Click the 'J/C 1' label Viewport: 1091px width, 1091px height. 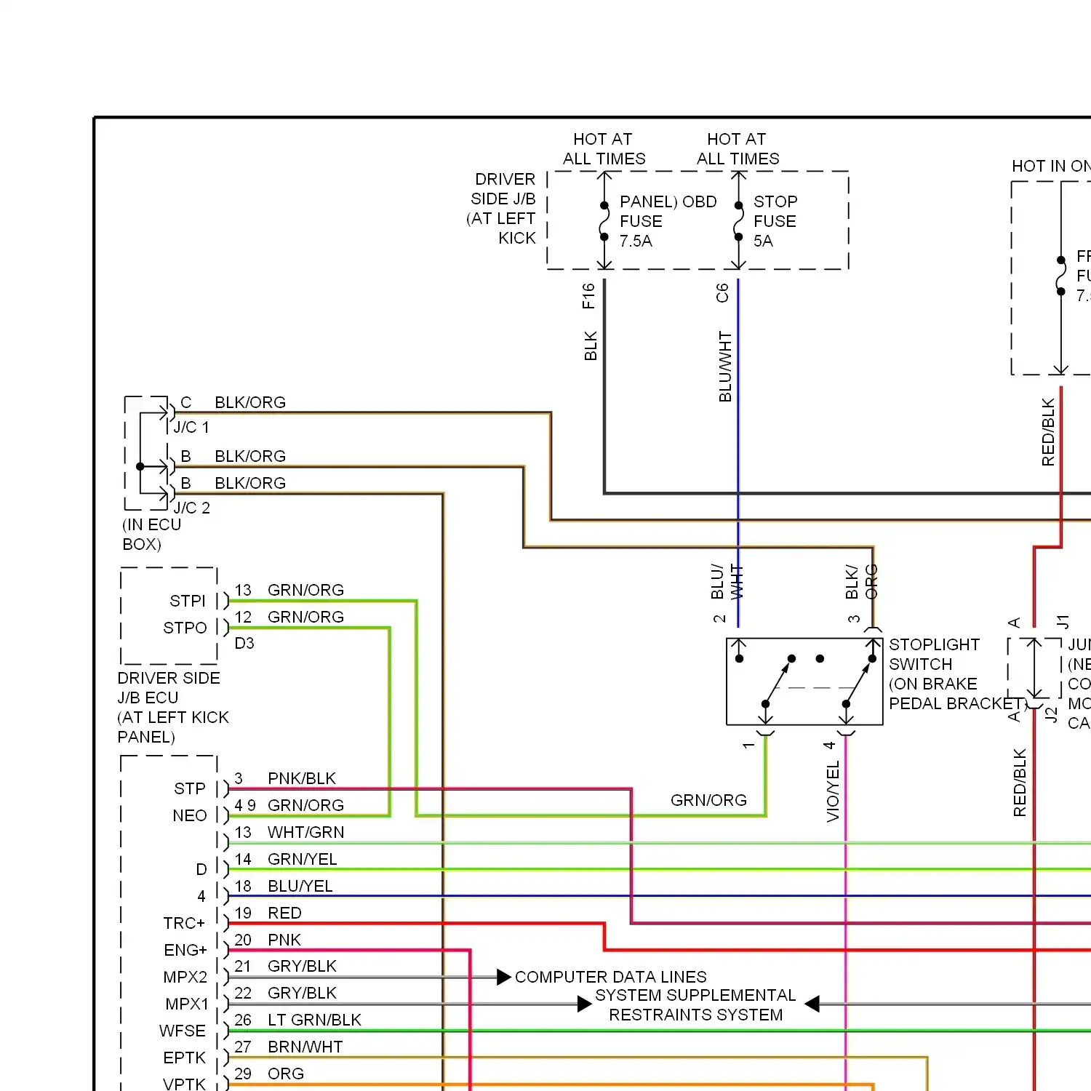point(191,427)
